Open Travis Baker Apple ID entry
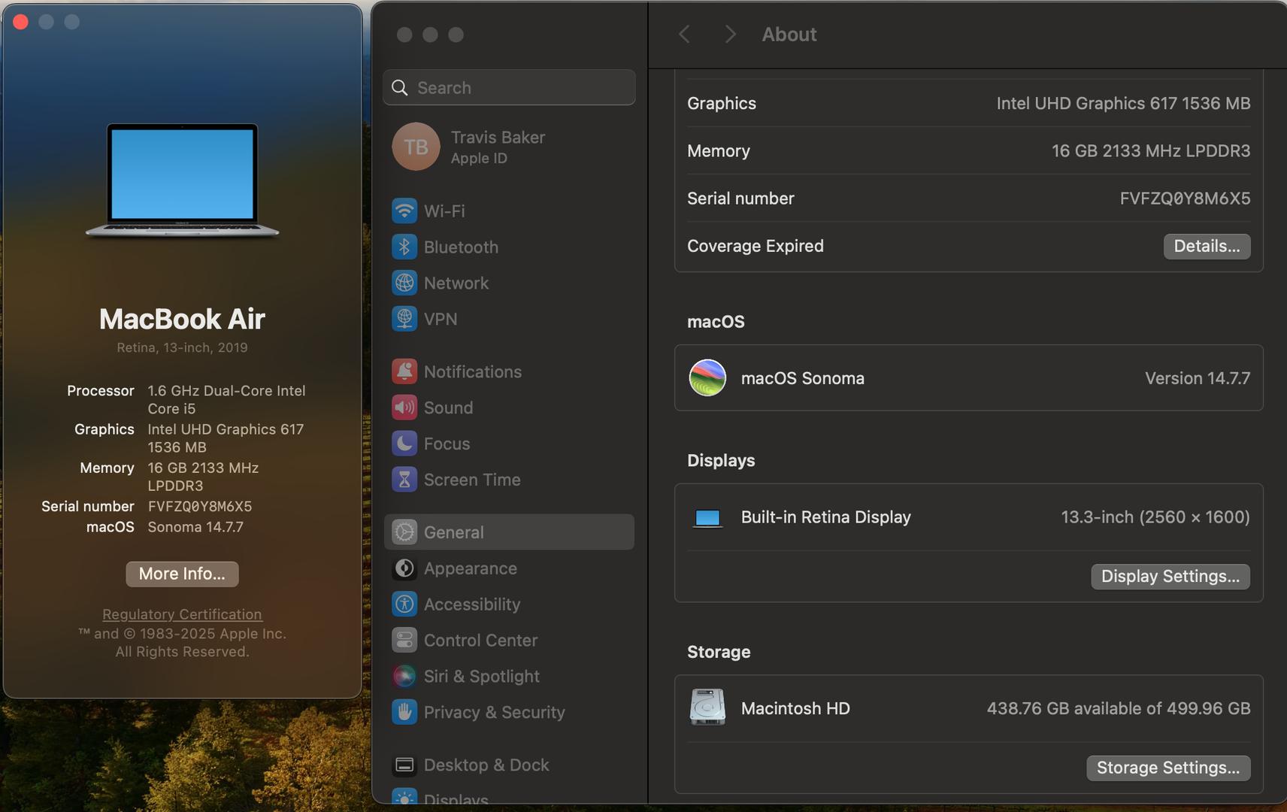The height and width of the screenshot is (812, 1287). pos(509,147)
